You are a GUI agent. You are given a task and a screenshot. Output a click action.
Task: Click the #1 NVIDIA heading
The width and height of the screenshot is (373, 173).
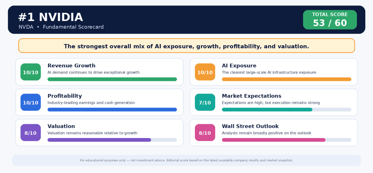coord(51,17)
